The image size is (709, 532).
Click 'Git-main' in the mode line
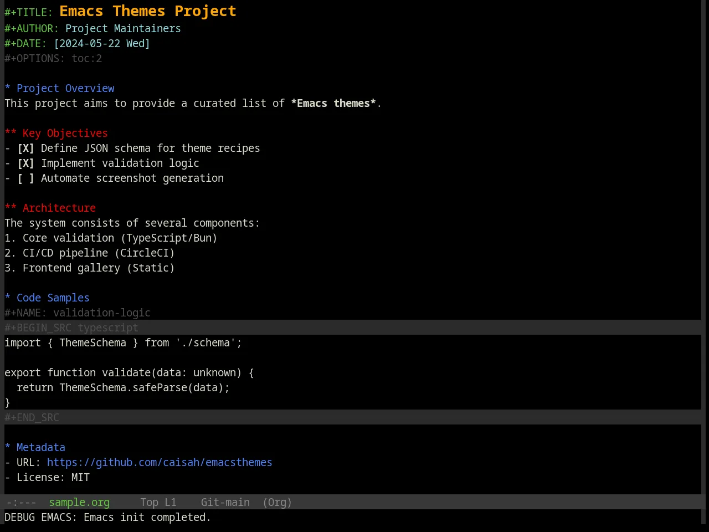(225, 503)
